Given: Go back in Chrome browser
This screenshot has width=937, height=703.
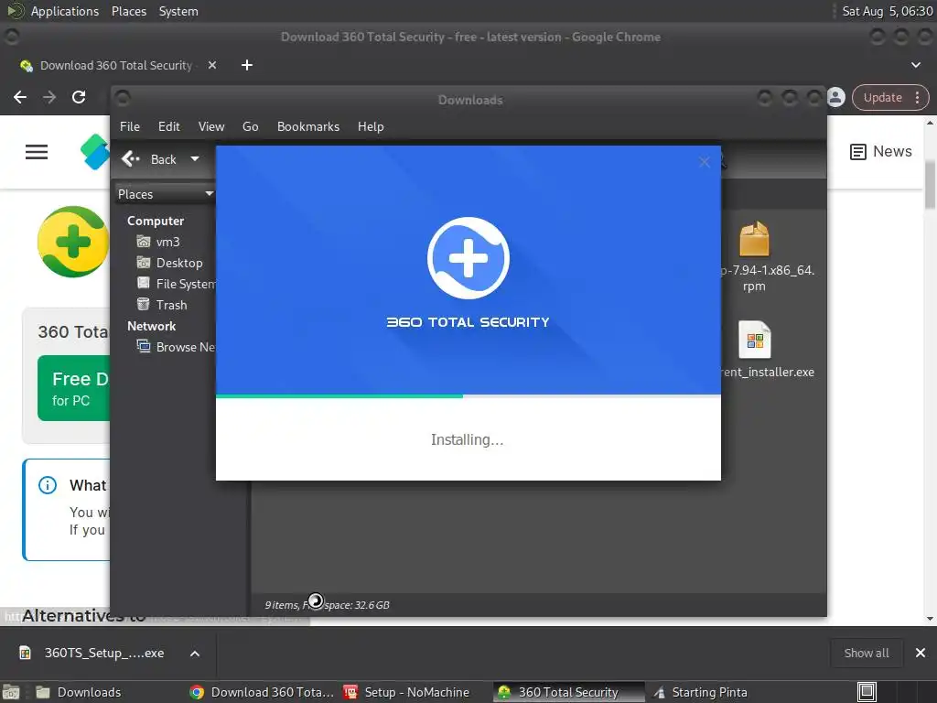Looking at the screenshot, I should [x=20, y=97].
